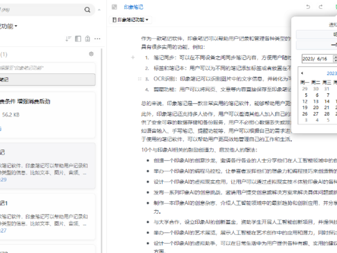Image resolution: width=337 pixels, height=253 pixels.
Task: Pick greyed-out day 4 in the calendar
Action: pos(317,120)
